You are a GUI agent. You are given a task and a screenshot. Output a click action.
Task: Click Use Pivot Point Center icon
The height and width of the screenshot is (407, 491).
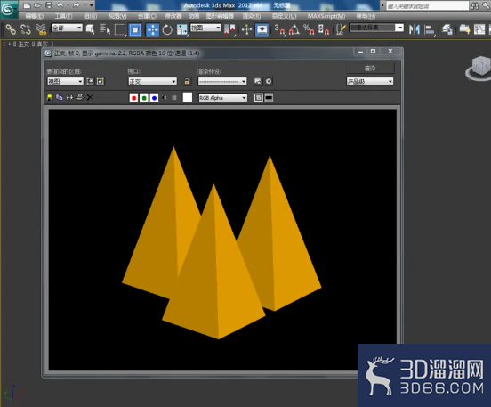(229, 29)
